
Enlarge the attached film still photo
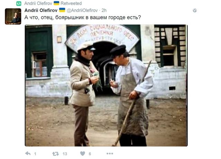(x=106, y=86)
